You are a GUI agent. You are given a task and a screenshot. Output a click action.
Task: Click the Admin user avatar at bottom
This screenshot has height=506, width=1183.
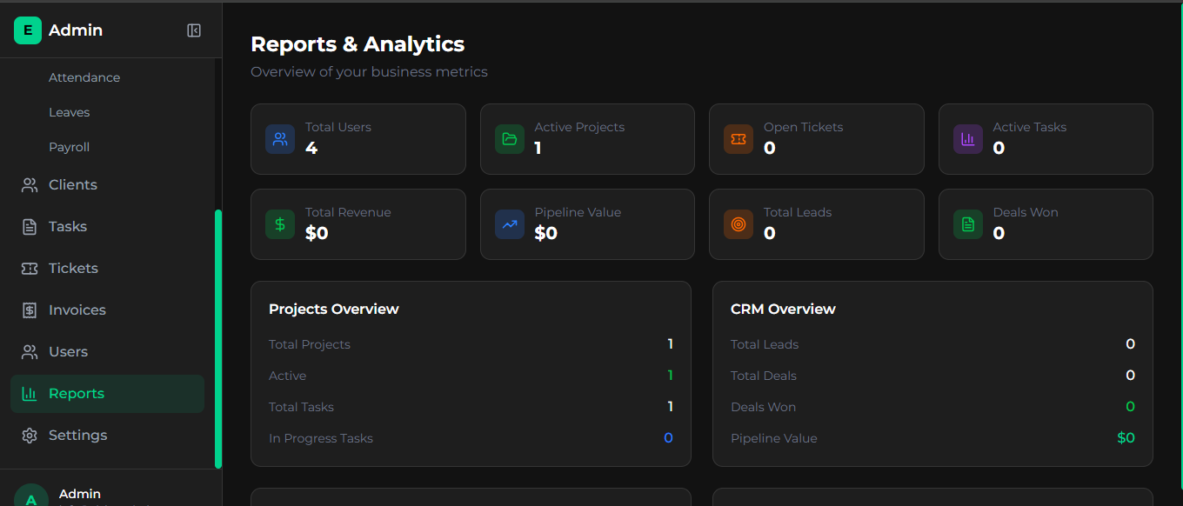point(31,497)
